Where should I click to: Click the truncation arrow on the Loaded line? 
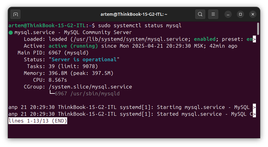click(254, 39)
